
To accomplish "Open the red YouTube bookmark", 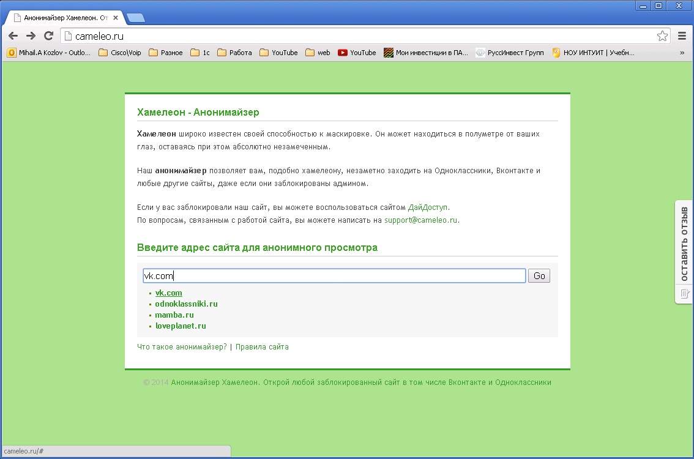I will click(x=357, y=53).
